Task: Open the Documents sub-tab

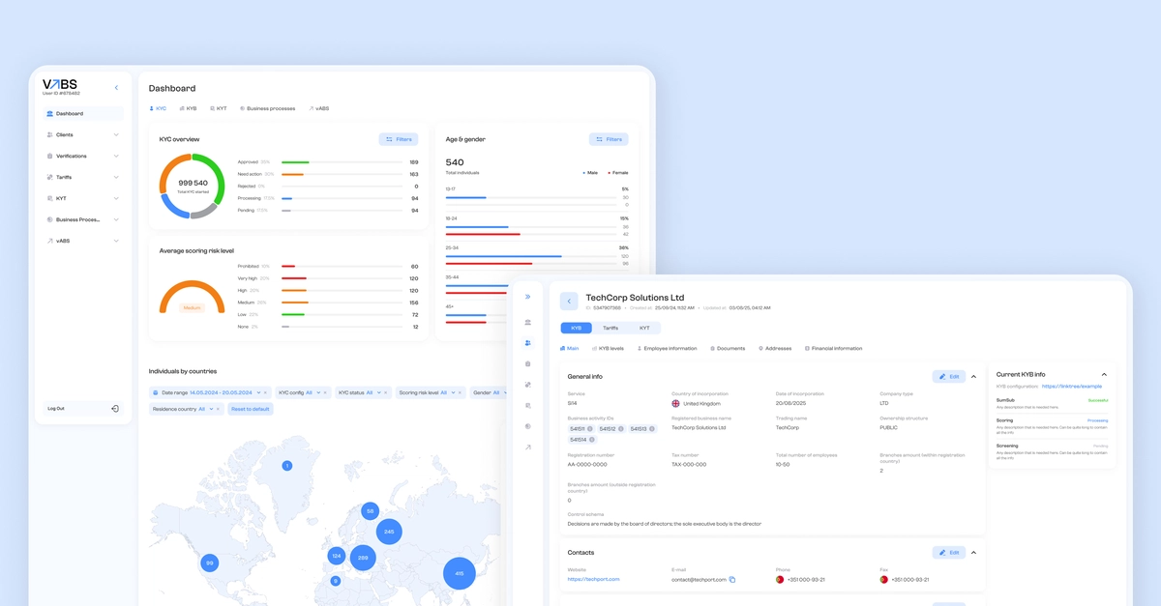Action: tap(728, 348)
